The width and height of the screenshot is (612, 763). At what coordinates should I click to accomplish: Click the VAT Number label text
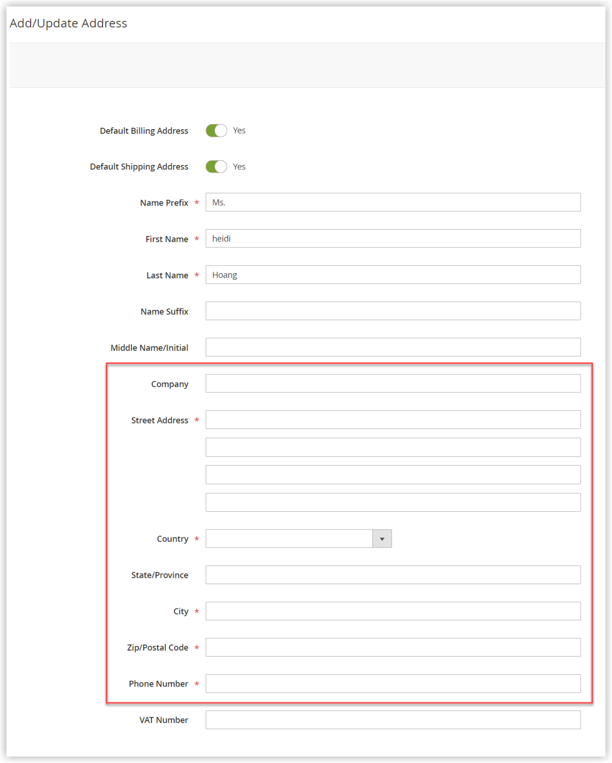coord(164,720)
